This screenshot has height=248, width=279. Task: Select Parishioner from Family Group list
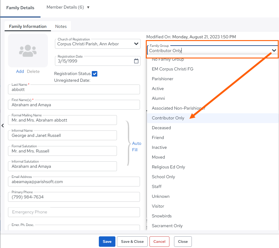pos(213,79)
